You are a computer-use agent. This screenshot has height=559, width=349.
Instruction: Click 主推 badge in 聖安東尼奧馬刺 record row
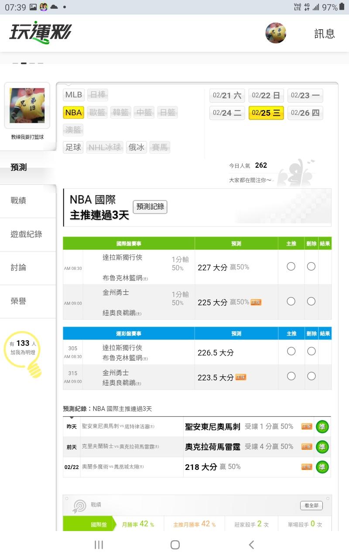307,427
